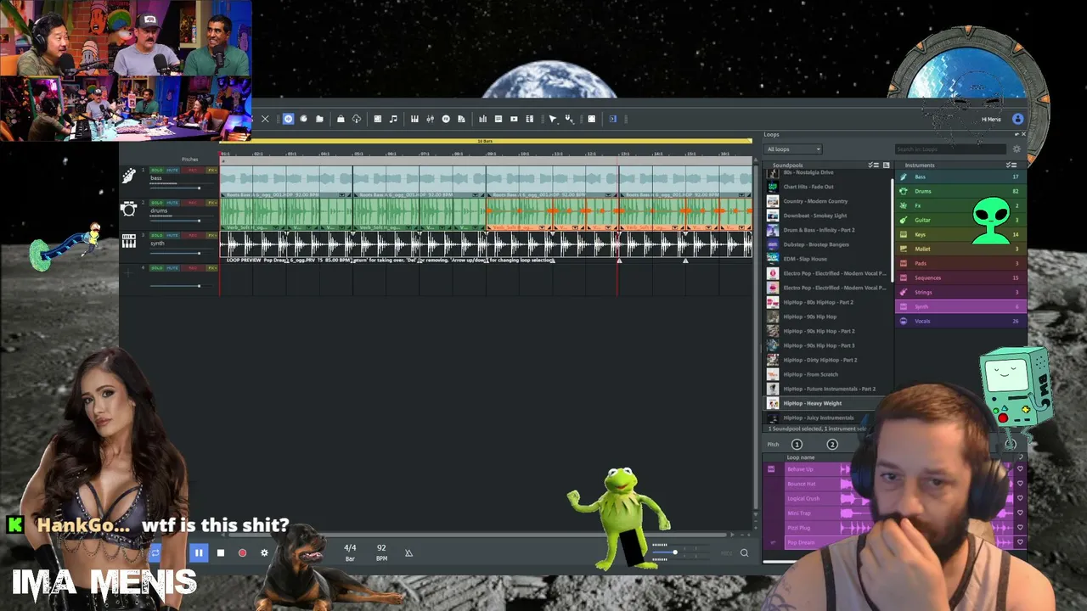Open the first Roots Bass clip dropdown arrow
Image resolution: width=1087 pixels, height=611 pixels.
pyautogui.click(x=342, y=195)
